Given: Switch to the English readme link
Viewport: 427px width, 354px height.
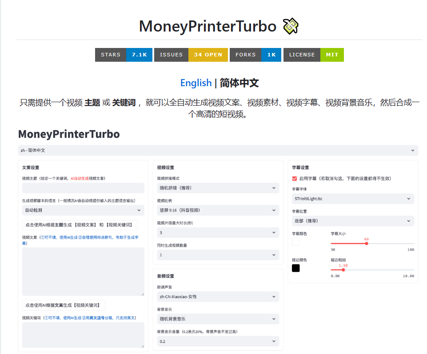Looking at the screenshot, I should 196,83.
